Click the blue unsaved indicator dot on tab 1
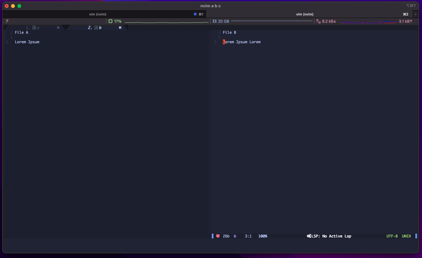This screenshot has height=258, width=422. point(195,14)
